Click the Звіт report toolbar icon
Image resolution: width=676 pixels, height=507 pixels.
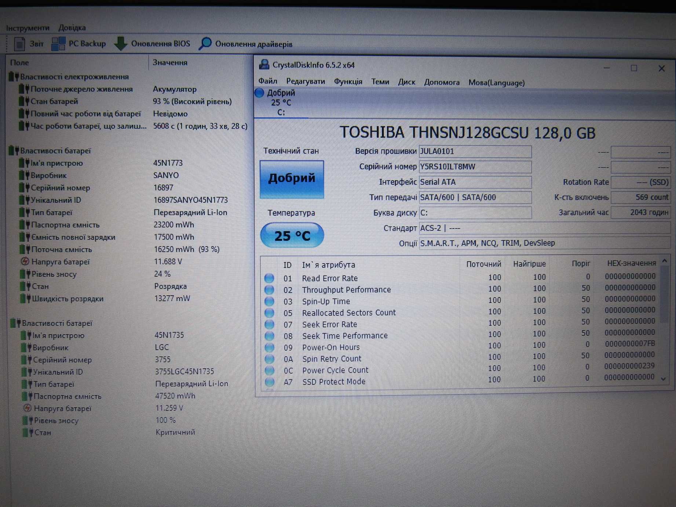tap(19, 44)
